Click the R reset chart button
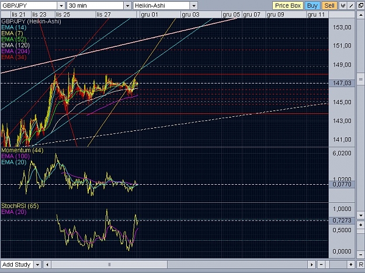The width and height of the screenshot is (365, 273). tap(360, 265)
